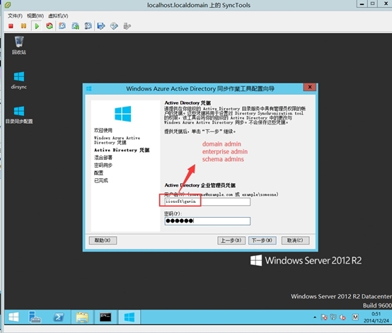Click the revert to snapshot toolbar icon
Image resolution: width=392 pixels, height=333 pixels.
click(x=75, y=25)
